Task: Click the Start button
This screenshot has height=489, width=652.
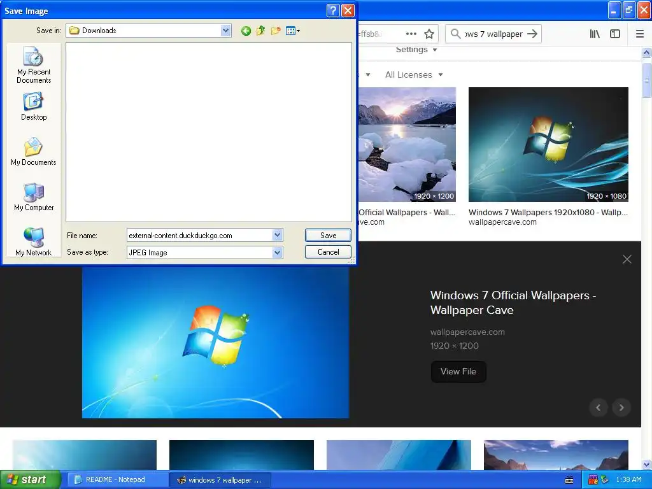Action: click(x=31, y=479)
